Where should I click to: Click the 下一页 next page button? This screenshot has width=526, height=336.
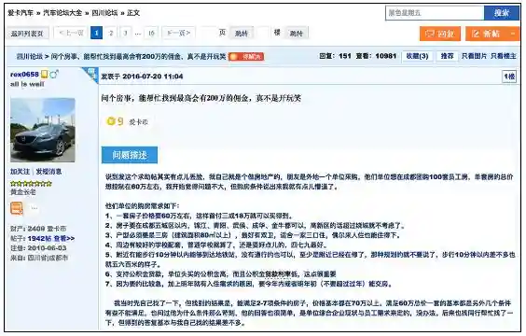pyautogui.click(x=178, y=33)
